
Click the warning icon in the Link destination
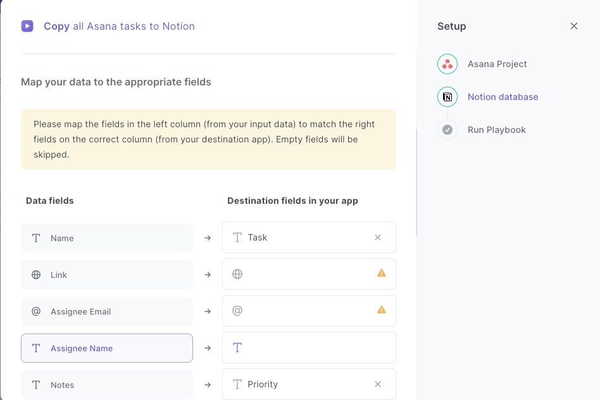pos(382,273)
